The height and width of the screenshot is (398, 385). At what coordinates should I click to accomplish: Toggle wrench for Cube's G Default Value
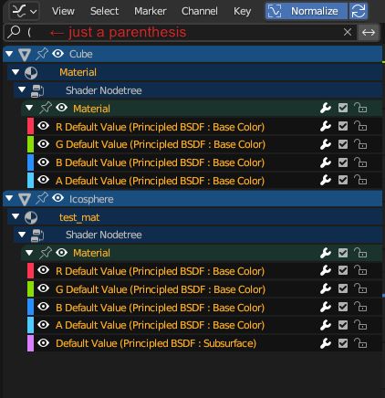[326, 144]
